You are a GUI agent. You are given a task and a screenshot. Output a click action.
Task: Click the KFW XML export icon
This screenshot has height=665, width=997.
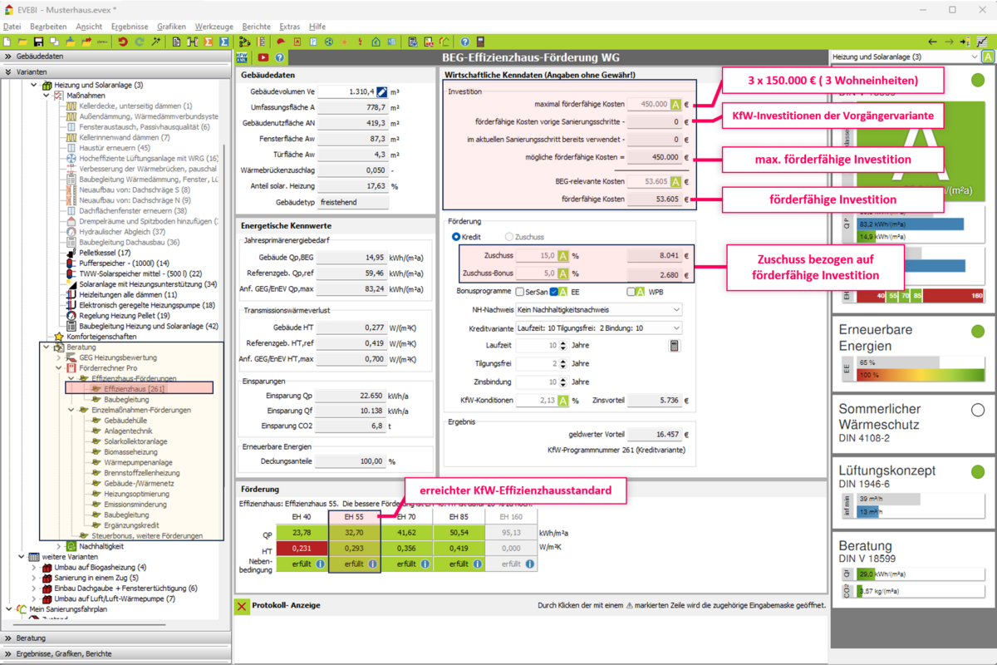[x=243, y=57]
